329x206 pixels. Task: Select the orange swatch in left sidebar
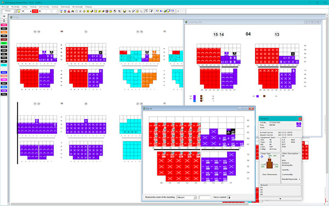pyautogui.click(x=4, y=32)
